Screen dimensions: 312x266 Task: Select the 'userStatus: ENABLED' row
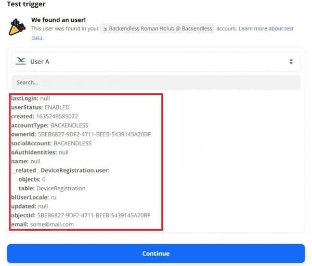pos(40,107)
